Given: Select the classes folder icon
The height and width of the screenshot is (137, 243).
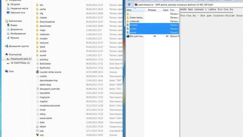Looking at the screenshot, I should coord(37,18).
